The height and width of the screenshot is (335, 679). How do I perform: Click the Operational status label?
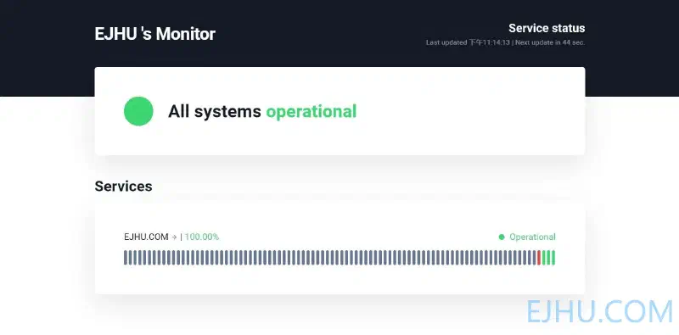(x=532, y=237)
